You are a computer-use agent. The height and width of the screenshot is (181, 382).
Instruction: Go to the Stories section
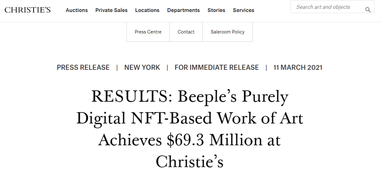click(x=216, y=10)
